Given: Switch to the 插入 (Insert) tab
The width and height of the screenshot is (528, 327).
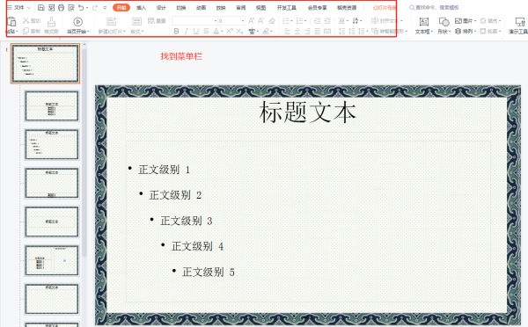Looking at the screenshot, I should point(141,7).
